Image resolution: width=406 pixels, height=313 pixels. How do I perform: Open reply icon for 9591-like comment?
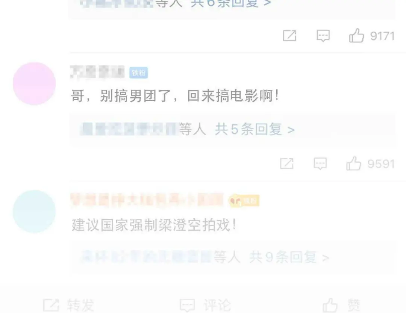pos(320,163)
